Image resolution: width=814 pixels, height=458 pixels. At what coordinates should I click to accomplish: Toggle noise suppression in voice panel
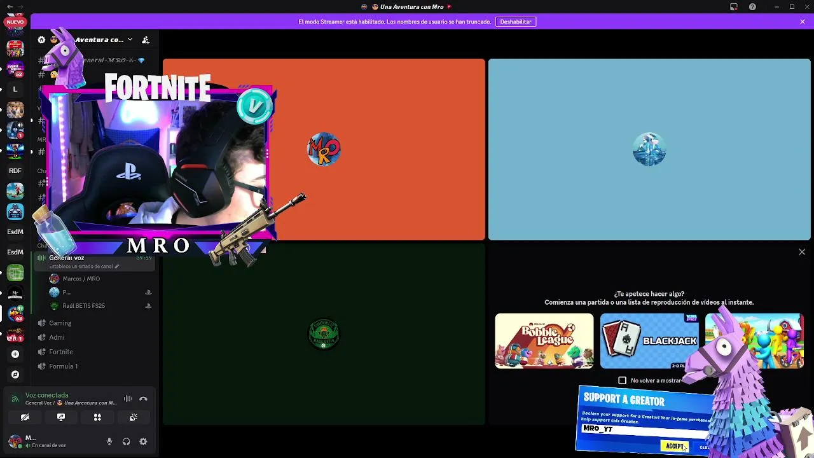128,399
